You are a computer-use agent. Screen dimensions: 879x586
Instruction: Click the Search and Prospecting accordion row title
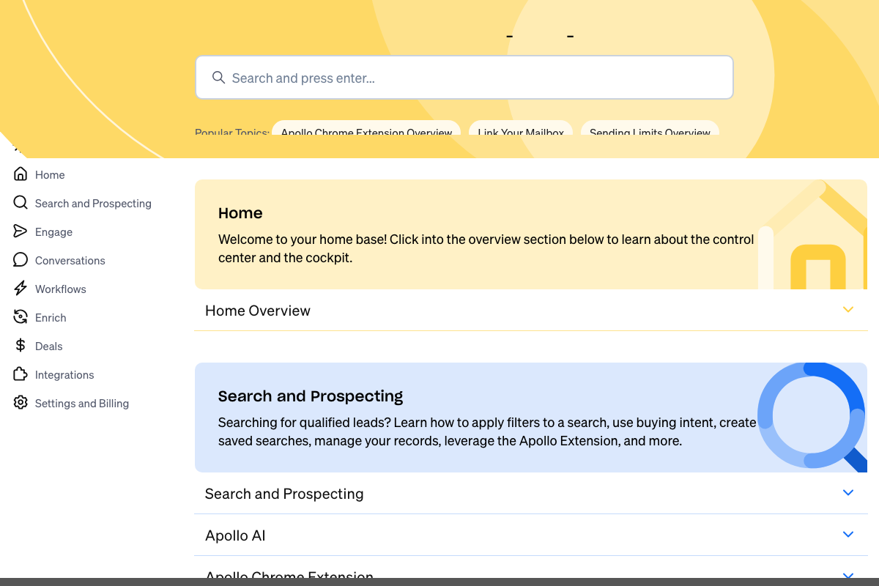click(x=284, y=494)
